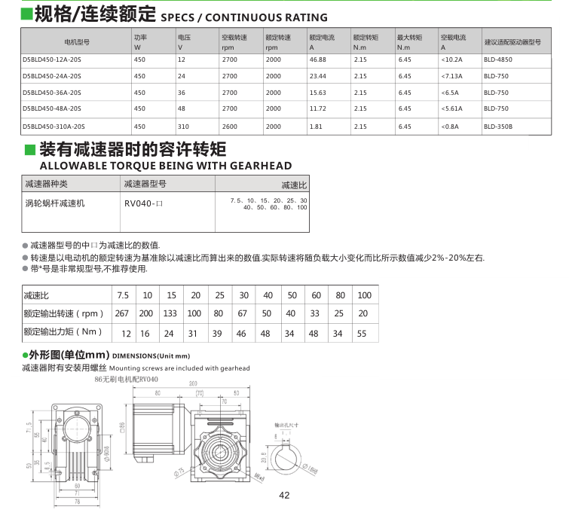Click the green square before the 装有减速器时的容许转矩 heading
The height and width of the screenshot is (528, 569).
click(x=28, y=148)
